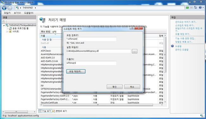This screenshot has width=206, height=119.
Task: Select the OPTIONSVerbHandler row
Action: click(51, 89)
